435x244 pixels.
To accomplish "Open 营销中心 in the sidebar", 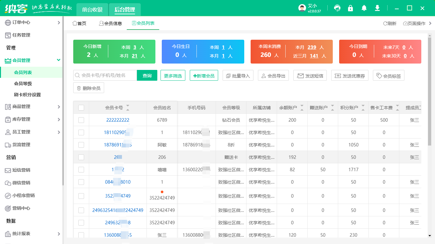I will click(21, 208).
